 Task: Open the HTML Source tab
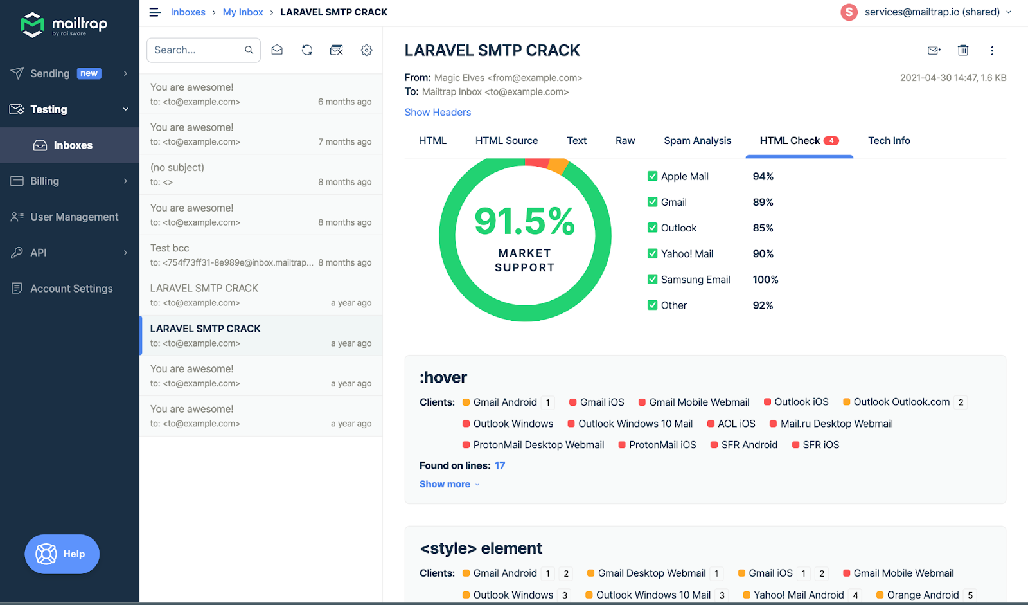click(x=506, y=141)
